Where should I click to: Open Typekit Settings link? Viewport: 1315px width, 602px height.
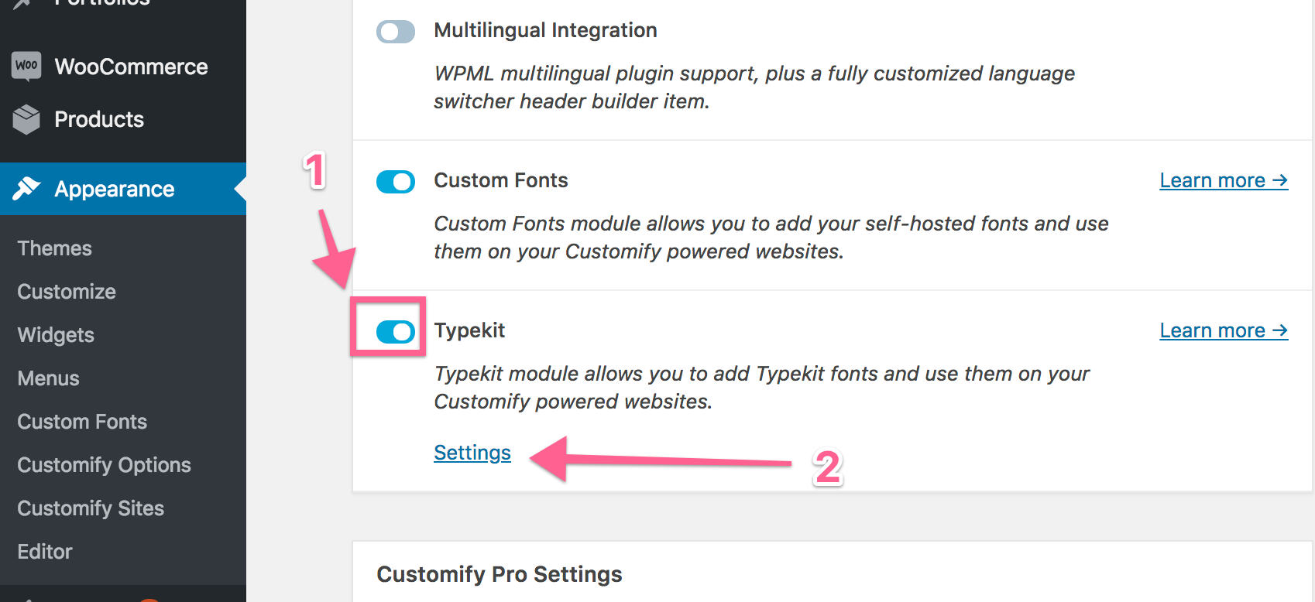tap(472, 453)
